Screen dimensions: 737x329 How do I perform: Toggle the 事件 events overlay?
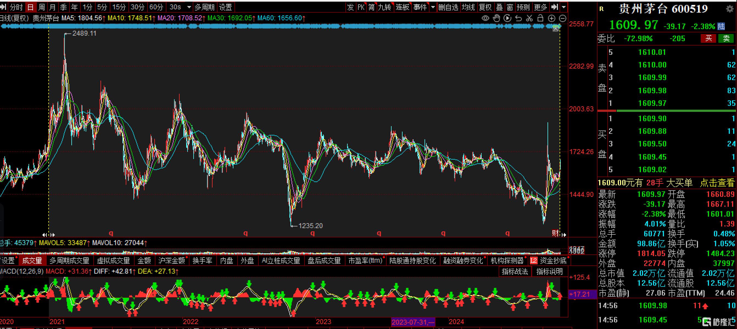click(x=420, y=7)
